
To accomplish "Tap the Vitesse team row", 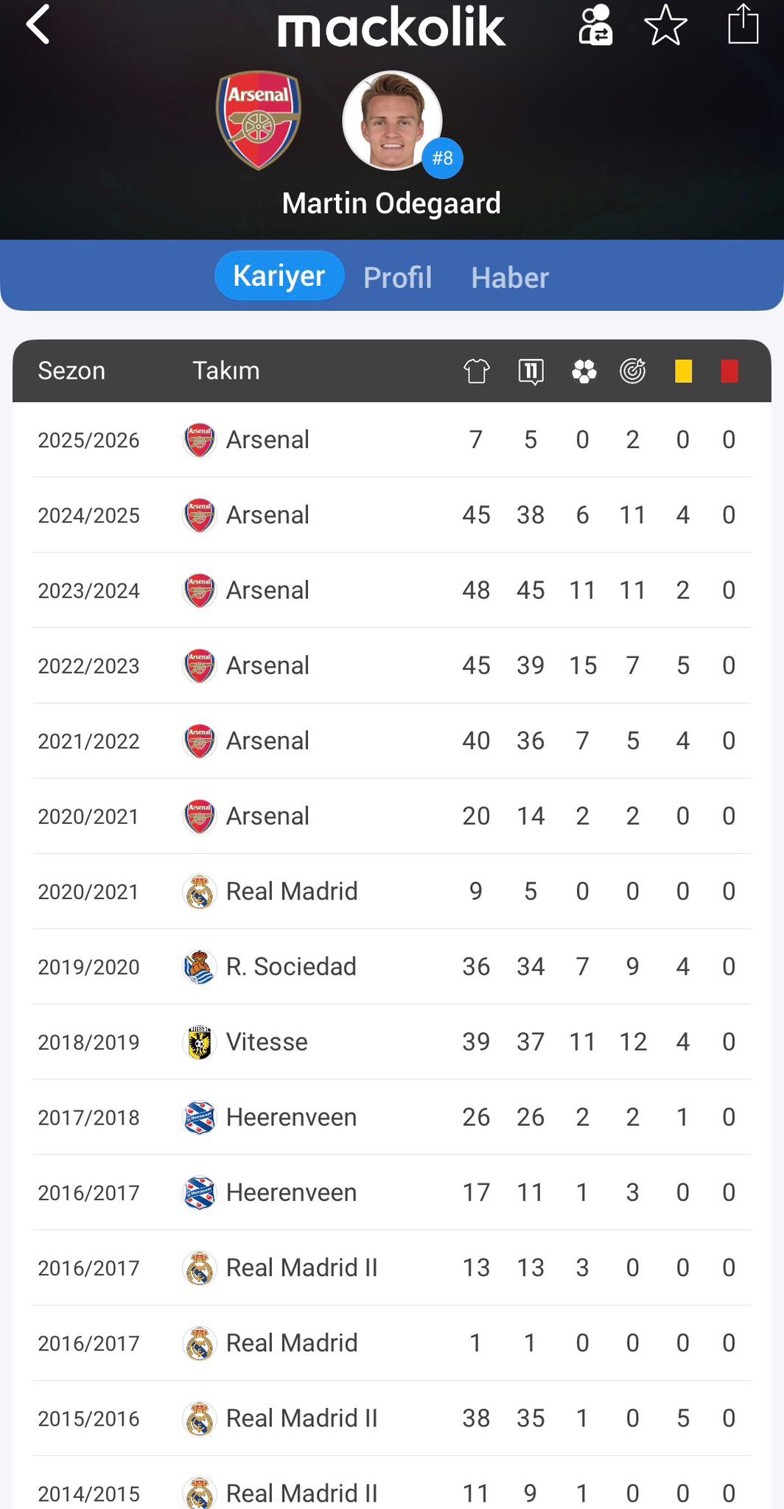I will [267, 1042].
